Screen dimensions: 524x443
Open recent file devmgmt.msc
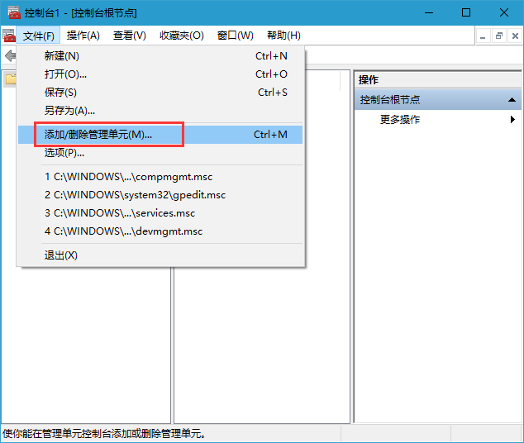tap(123, 231)
